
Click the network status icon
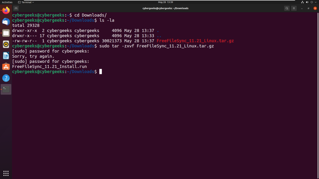point(302,2)
